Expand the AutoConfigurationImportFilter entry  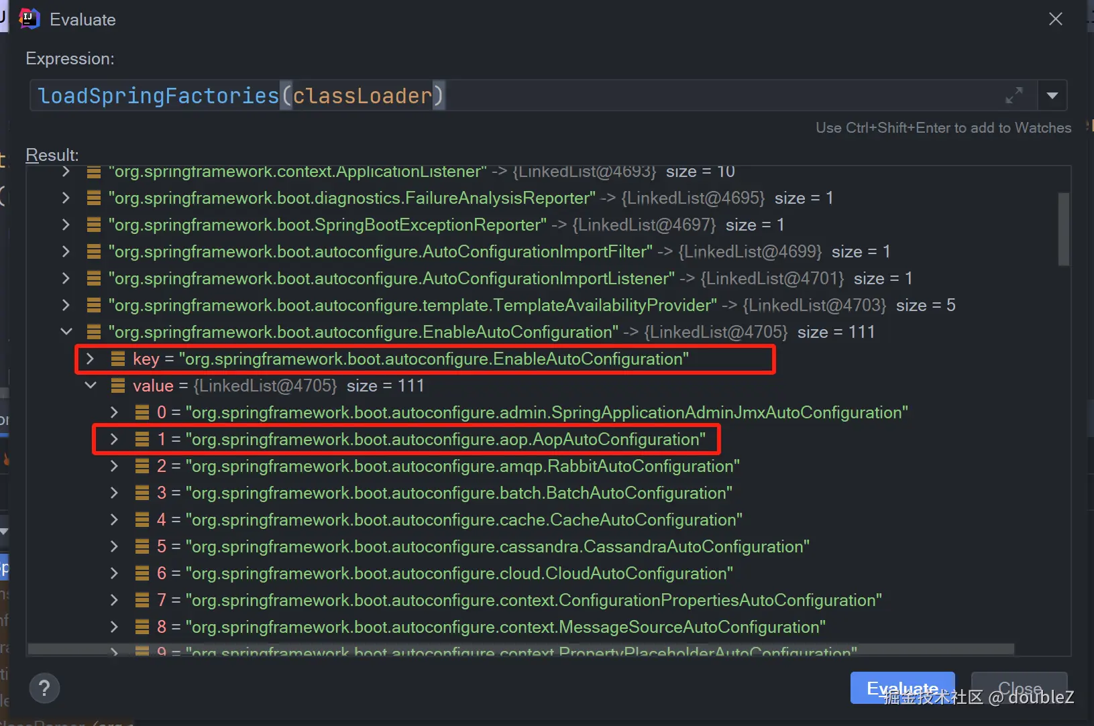point(66,251)
